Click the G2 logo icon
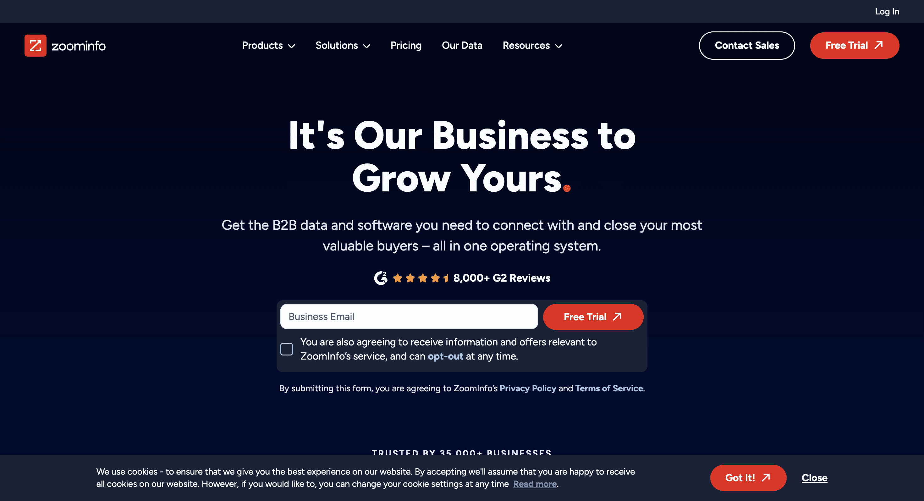The image size is (924, 501). pyautogui.click(x=381, y=278)
